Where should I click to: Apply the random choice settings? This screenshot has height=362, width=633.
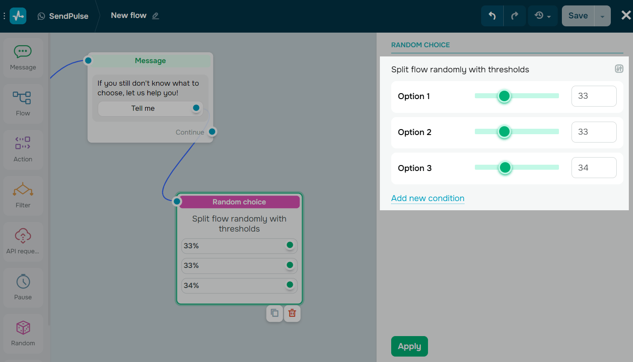409,346
